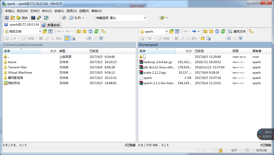274x155 pixels.
Task: Click the compare directories icon
Action: (x=7, y=18)
